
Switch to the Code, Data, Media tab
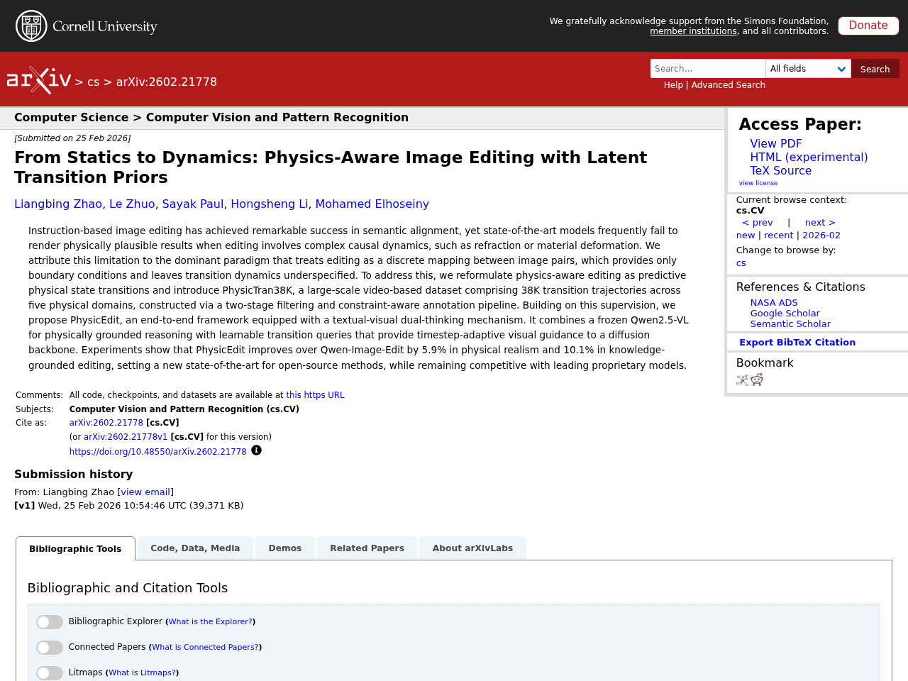(x=194, y=548)
